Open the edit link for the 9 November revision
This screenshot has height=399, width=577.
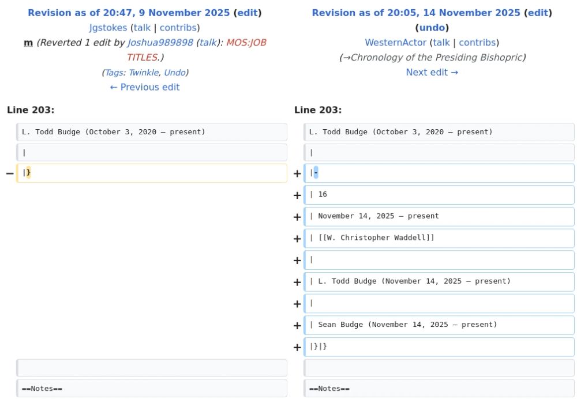tap(250, 12)
